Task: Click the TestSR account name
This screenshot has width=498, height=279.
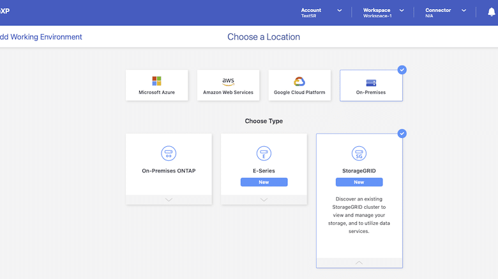Action: [308, 16]
